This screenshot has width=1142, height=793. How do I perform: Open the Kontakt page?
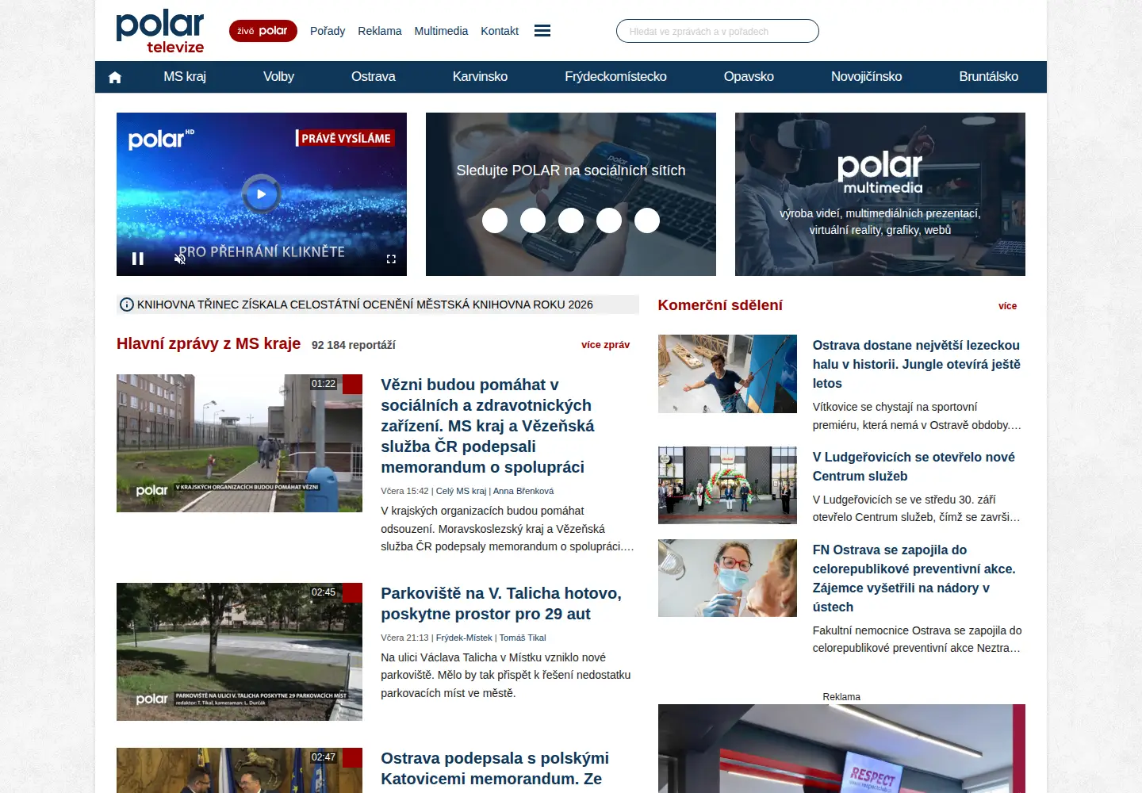[500, 31]
